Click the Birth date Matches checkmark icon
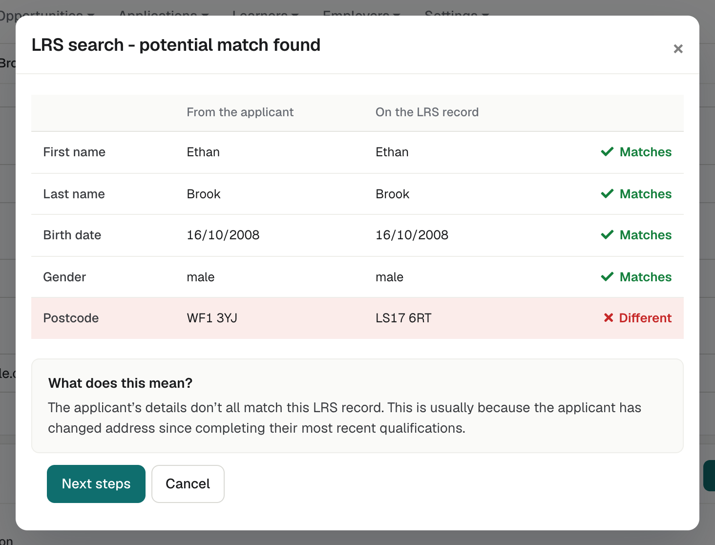 [607, 235]
